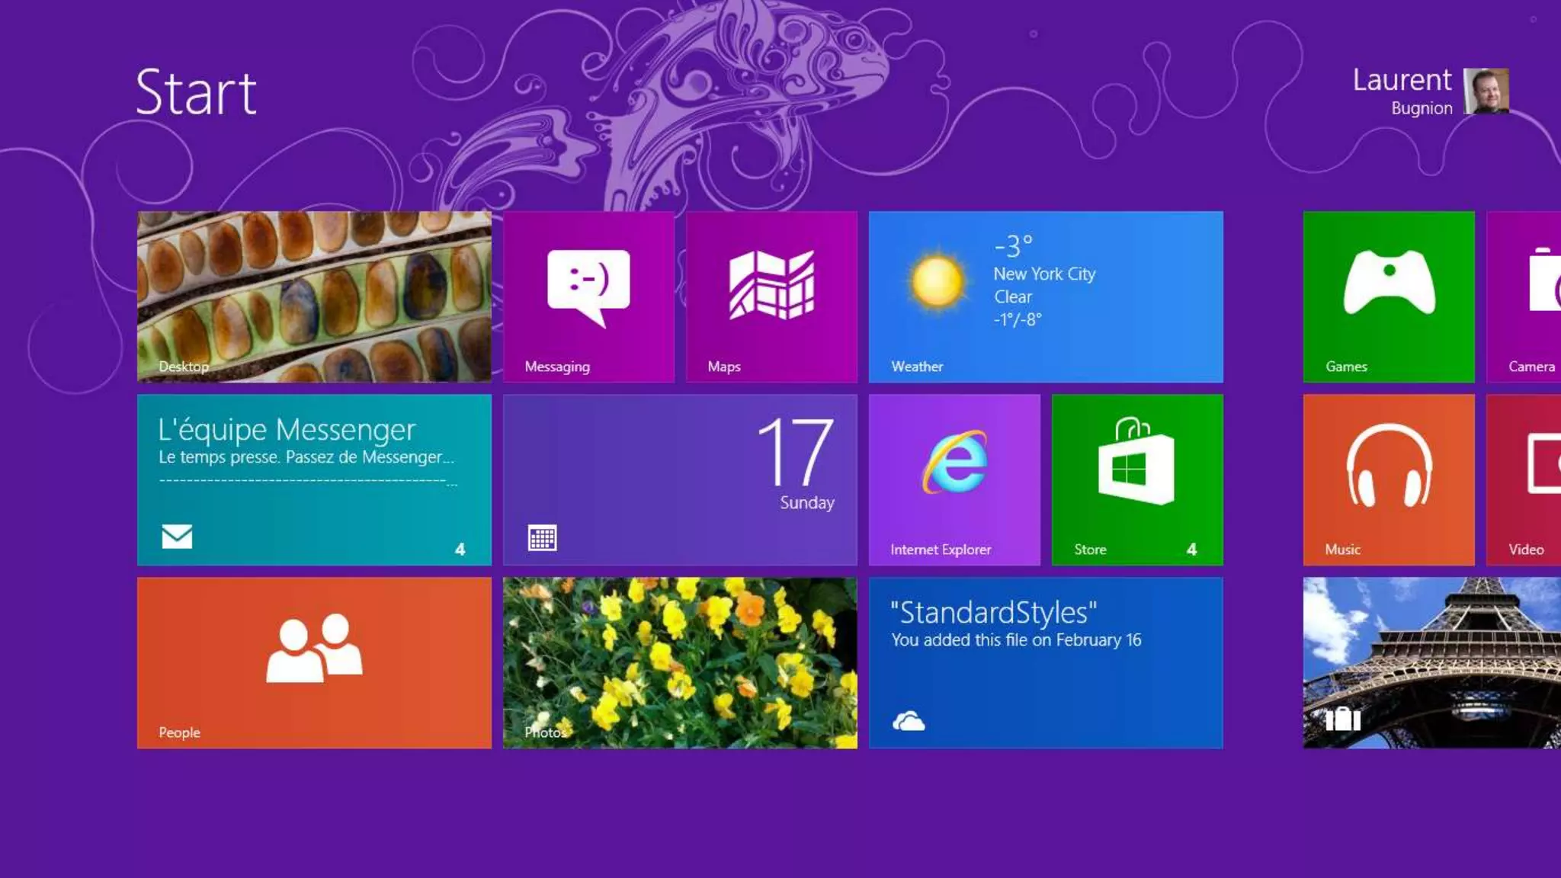Screen dimensions: 1561x878
Task: Open Music via the headphones icon
Action: (x=1389, y=465)
